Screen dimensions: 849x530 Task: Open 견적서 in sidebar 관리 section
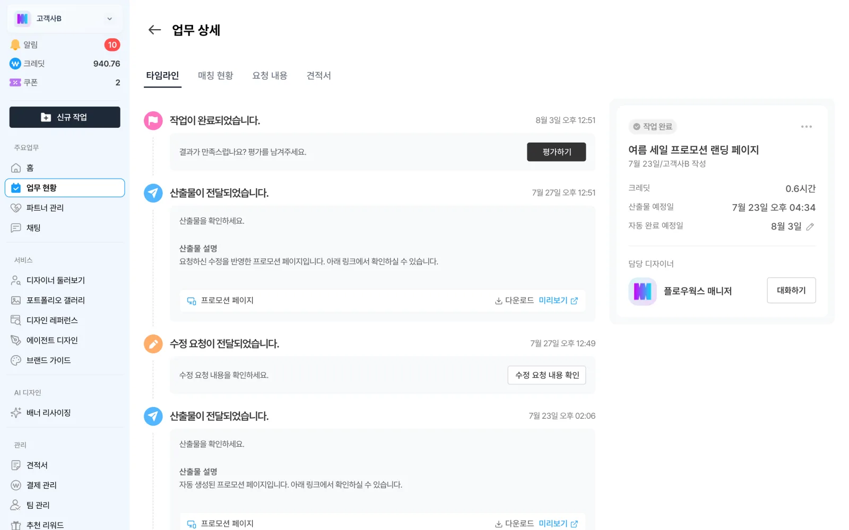pos(65,465)
